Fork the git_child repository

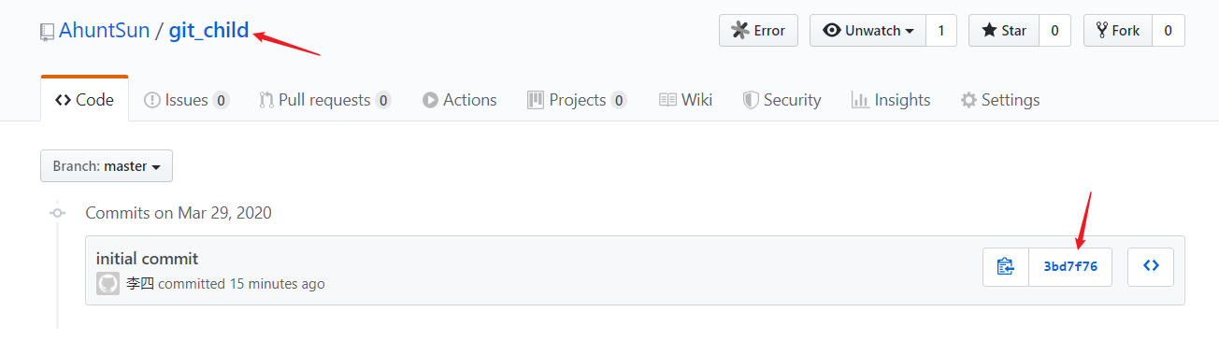[1117, 30]
